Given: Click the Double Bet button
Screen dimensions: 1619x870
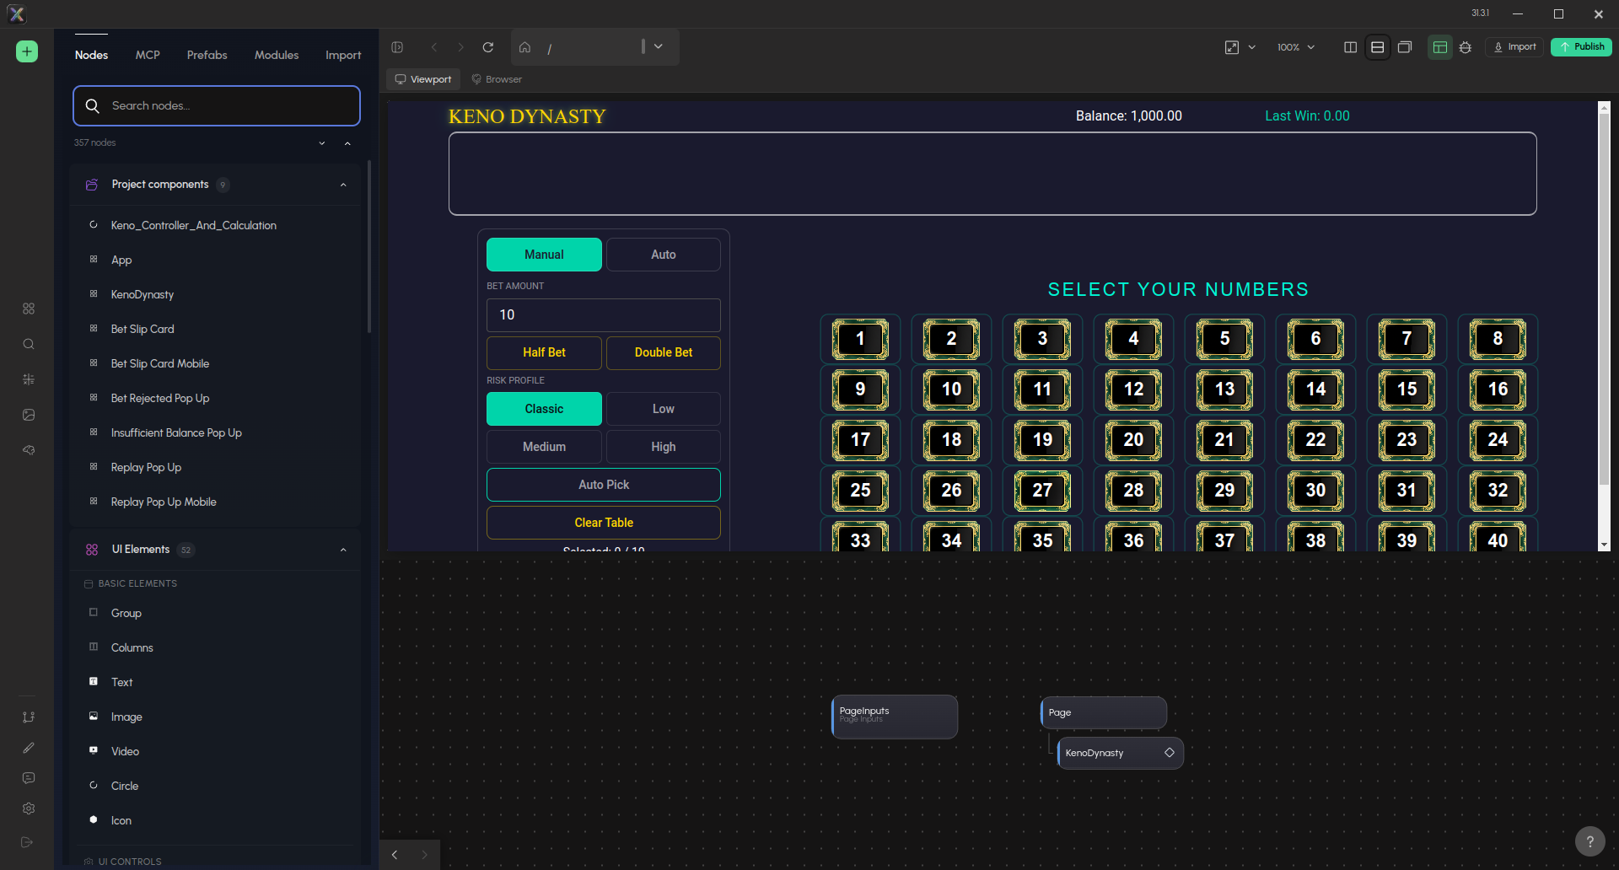Looking at the screenshot, I should click(664, 352).
